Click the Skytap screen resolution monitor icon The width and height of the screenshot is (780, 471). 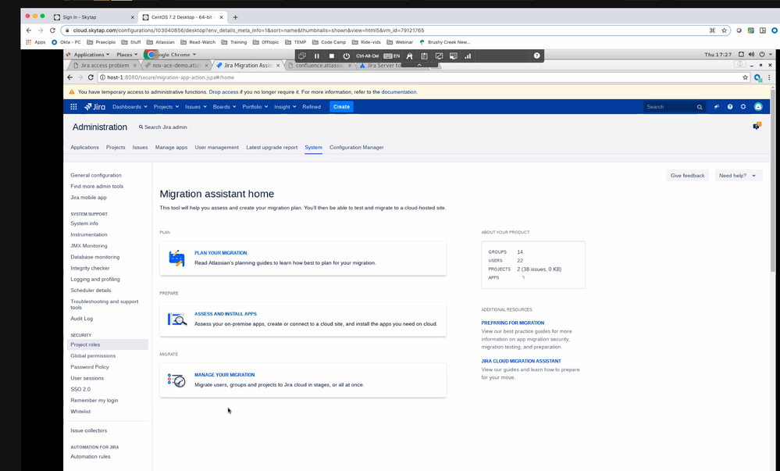(x=453, y=55)
